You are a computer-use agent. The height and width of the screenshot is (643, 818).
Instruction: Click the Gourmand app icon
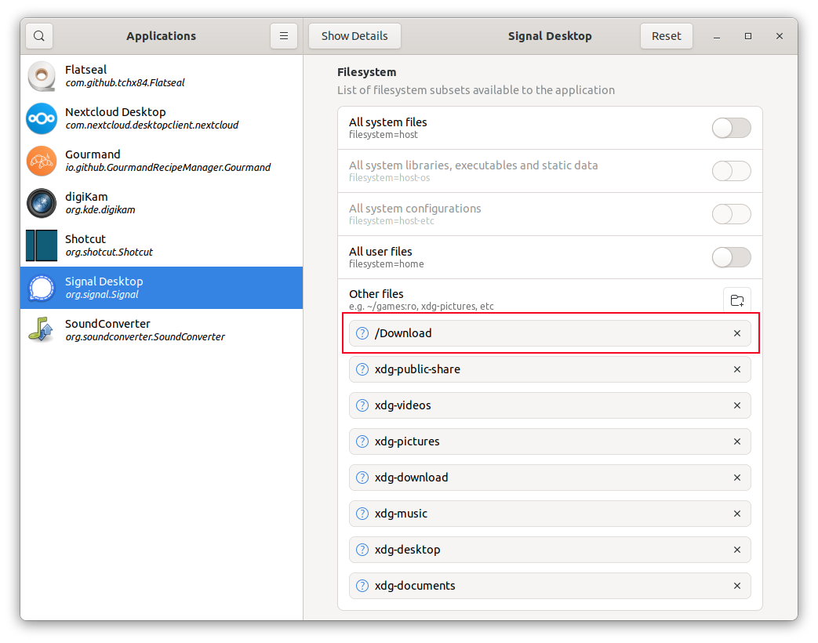pos(42,161)
